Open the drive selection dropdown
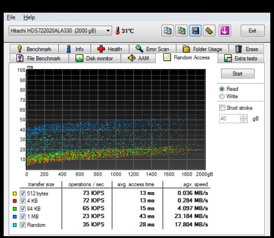This screenshot has width=274, height=238. pyautogui.click(x=60, y=31)
